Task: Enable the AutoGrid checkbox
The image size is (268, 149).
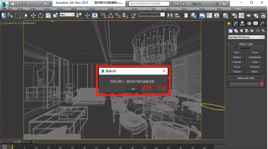Action: [x=236, y=48]
